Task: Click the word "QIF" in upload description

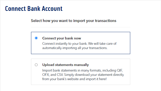Action: tap(120, 70)
